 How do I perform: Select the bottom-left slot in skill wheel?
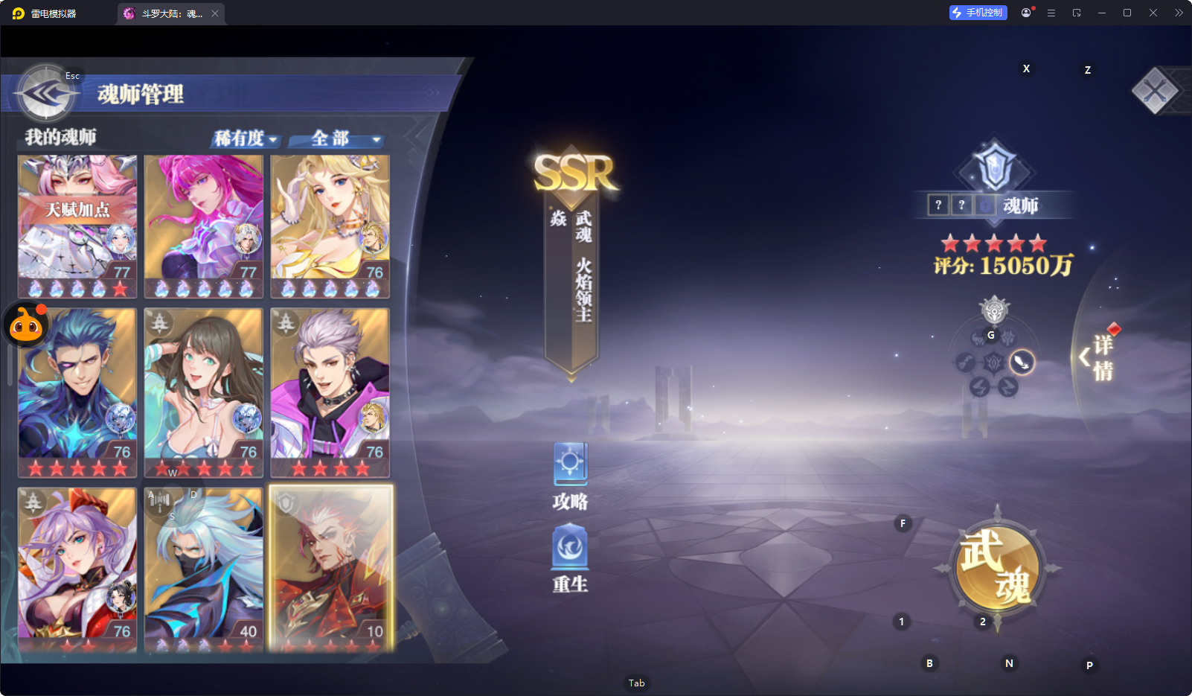click(979, 387)
